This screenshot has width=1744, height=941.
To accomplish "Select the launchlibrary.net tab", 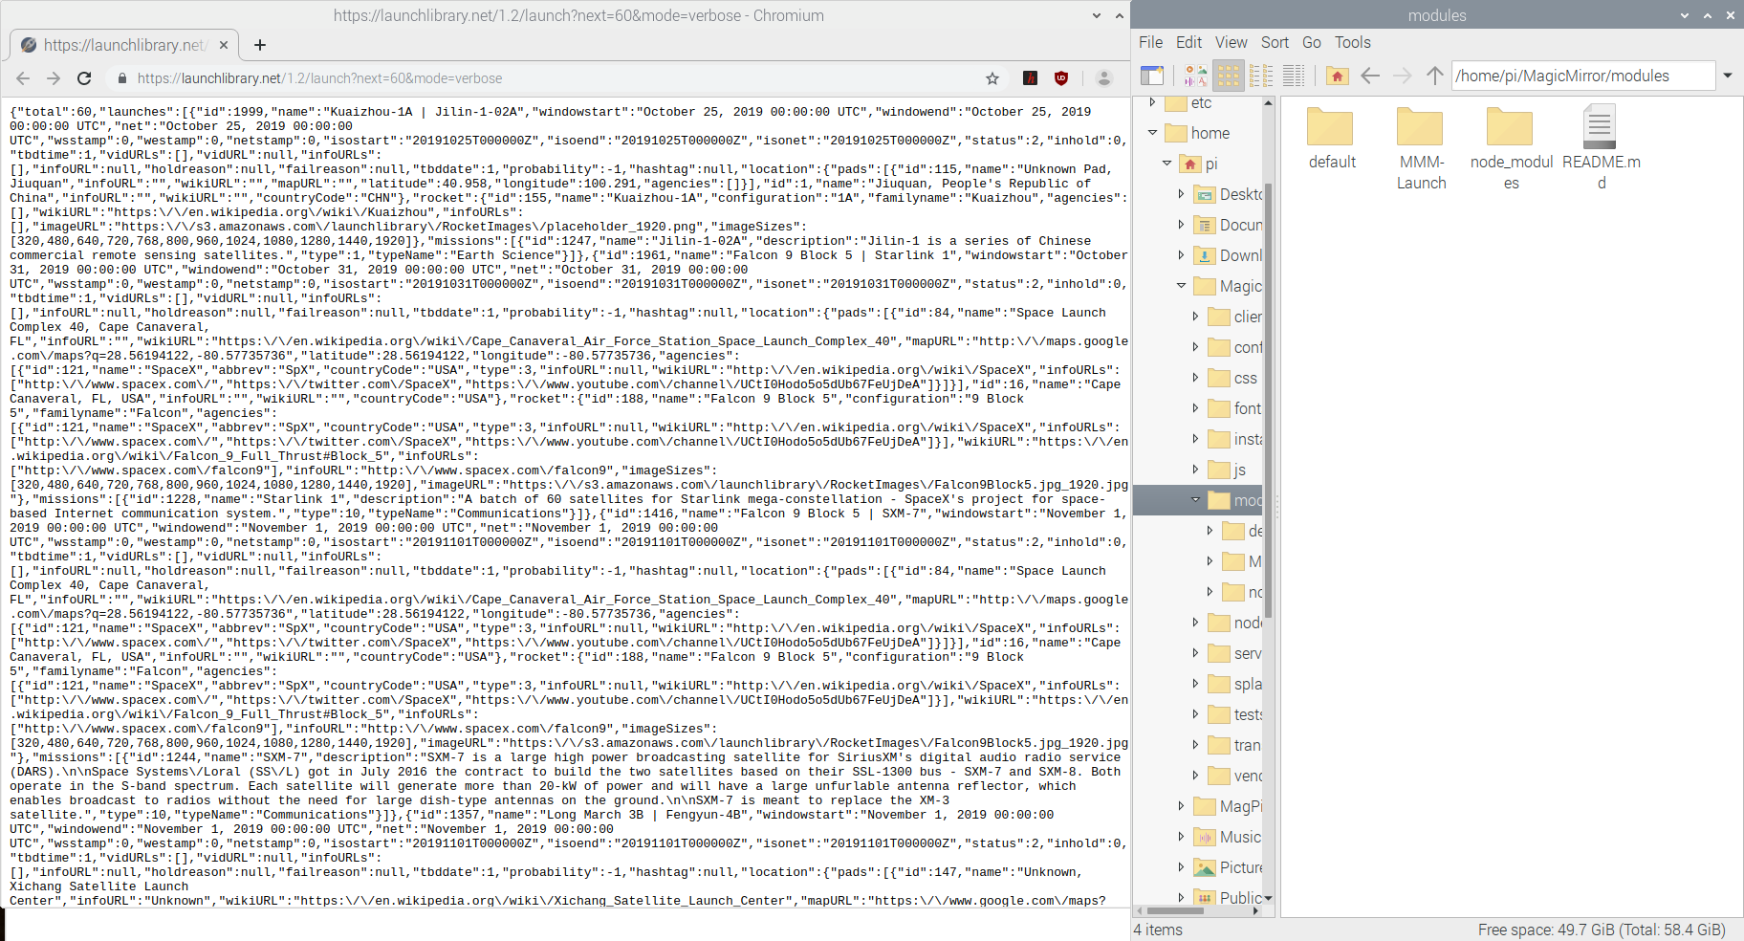I will click(x=124, y=45).
